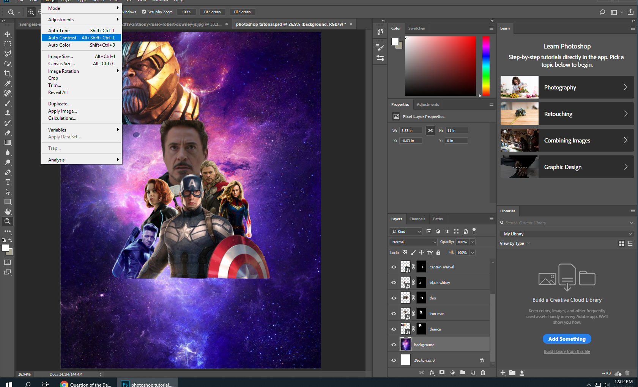Hide the thor layer
The height and width of the screenshot is (387, 638).
[394, 298]
